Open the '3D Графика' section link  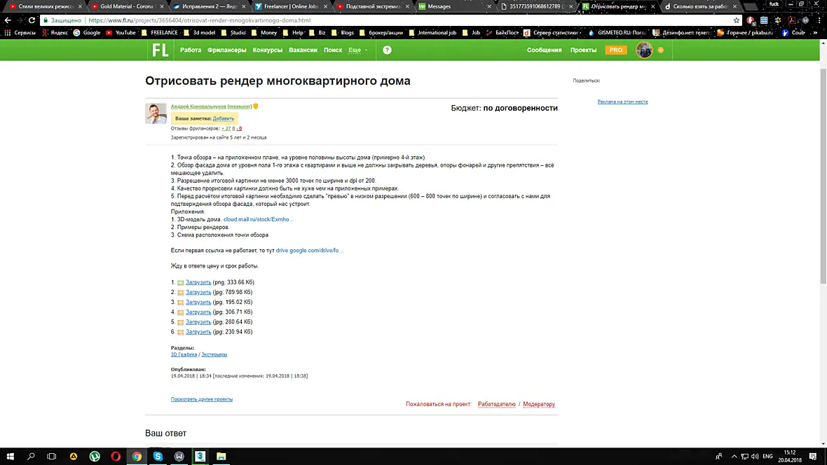pyautogui.click(x=184, y=355)
